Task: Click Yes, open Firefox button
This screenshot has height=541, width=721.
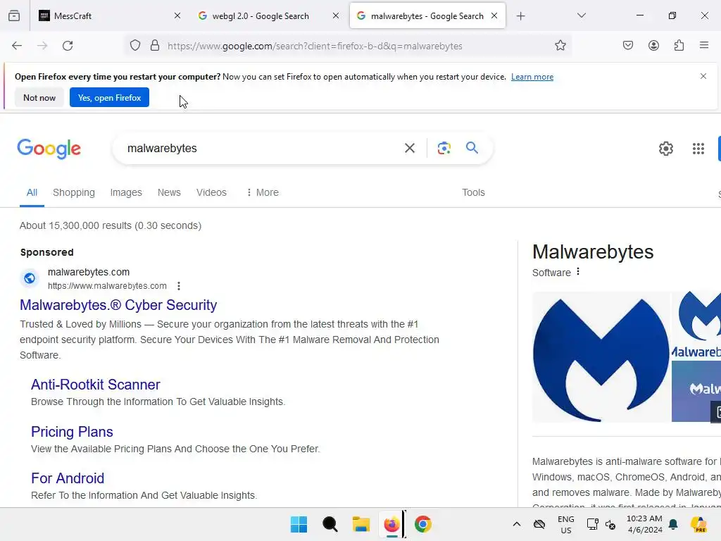Action: point(109,97)
